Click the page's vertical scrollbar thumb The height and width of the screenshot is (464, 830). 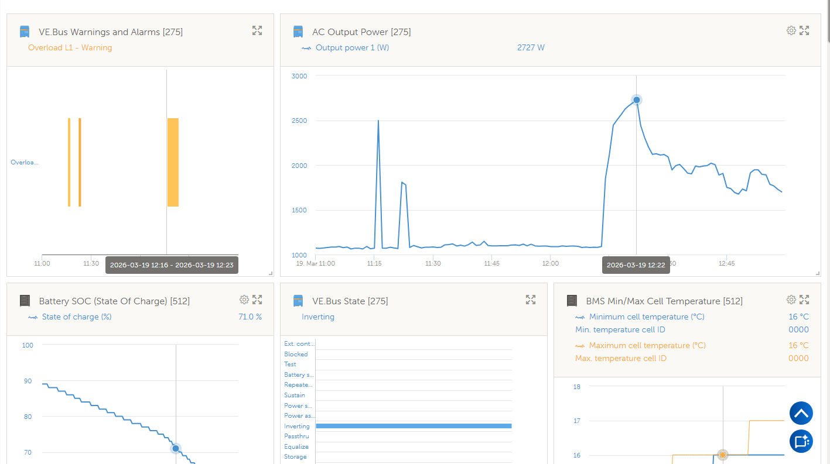828,21
